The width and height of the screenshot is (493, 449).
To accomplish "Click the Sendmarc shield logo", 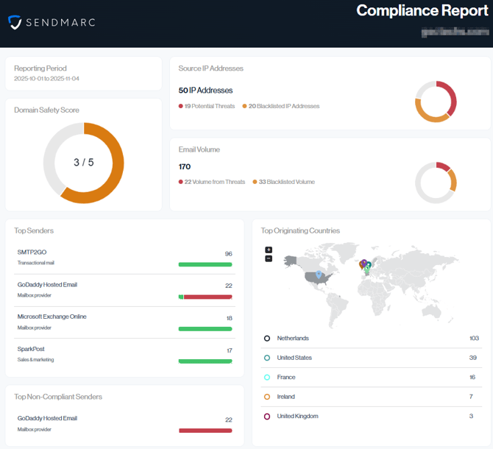I will click(x=15, y=23).
